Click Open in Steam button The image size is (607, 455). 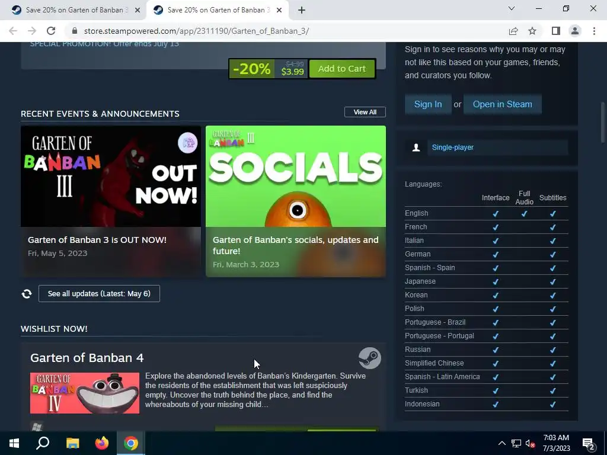pyautogui.click(x=502, y=104)
